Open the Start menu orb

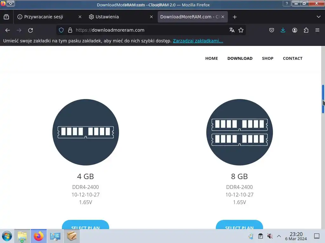coord(7,236)
